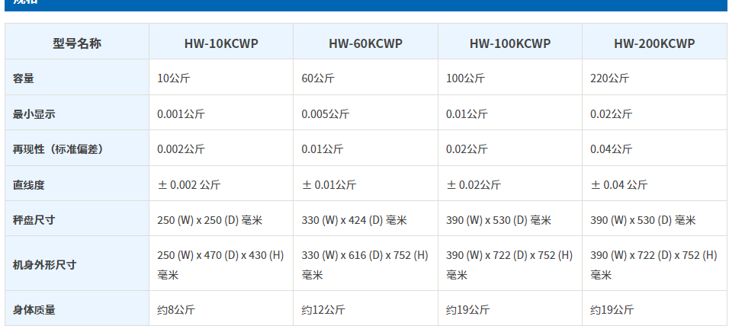Select the 再现性（标准偏差）row label
The height and width of the screenshot is (329, 729).
click(58, 149)
